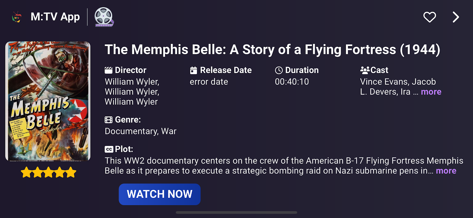Click the Documentary, War genre text

[140, 131]
